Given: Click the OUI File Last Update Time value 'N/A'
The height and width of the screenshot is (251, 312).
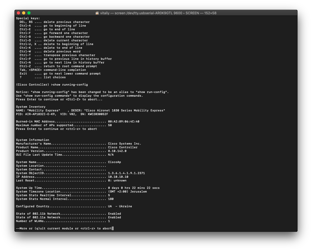Looking at the screenshot, I should coord(111,155).
